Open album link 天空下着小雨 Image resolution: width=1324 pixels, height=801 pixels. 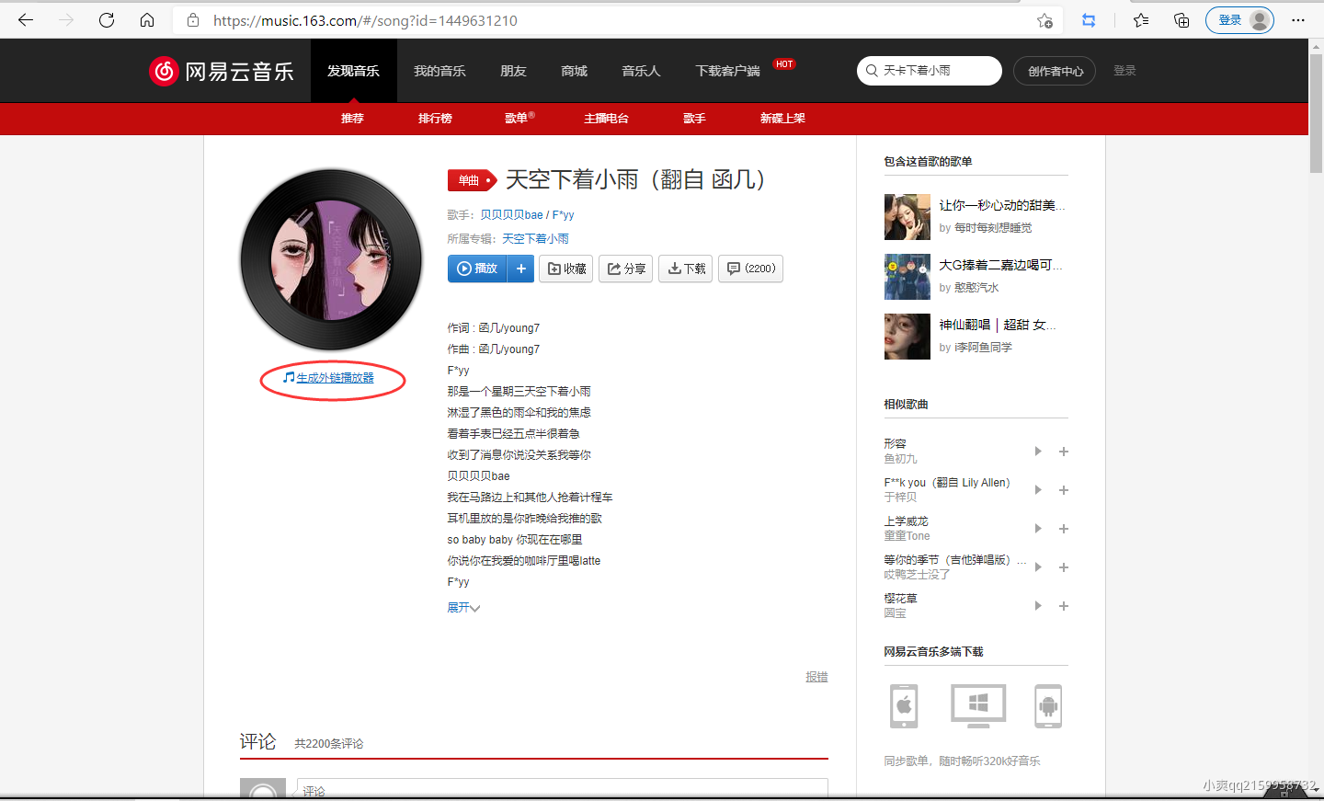[x=535, y=238]
